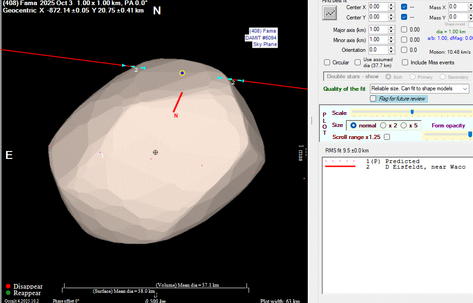Click inside the Orientation value field

tap(377, 50)
